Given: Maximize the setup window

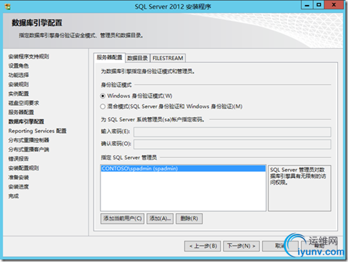Looking at the screenshot, I should click(x=319, y=5).
